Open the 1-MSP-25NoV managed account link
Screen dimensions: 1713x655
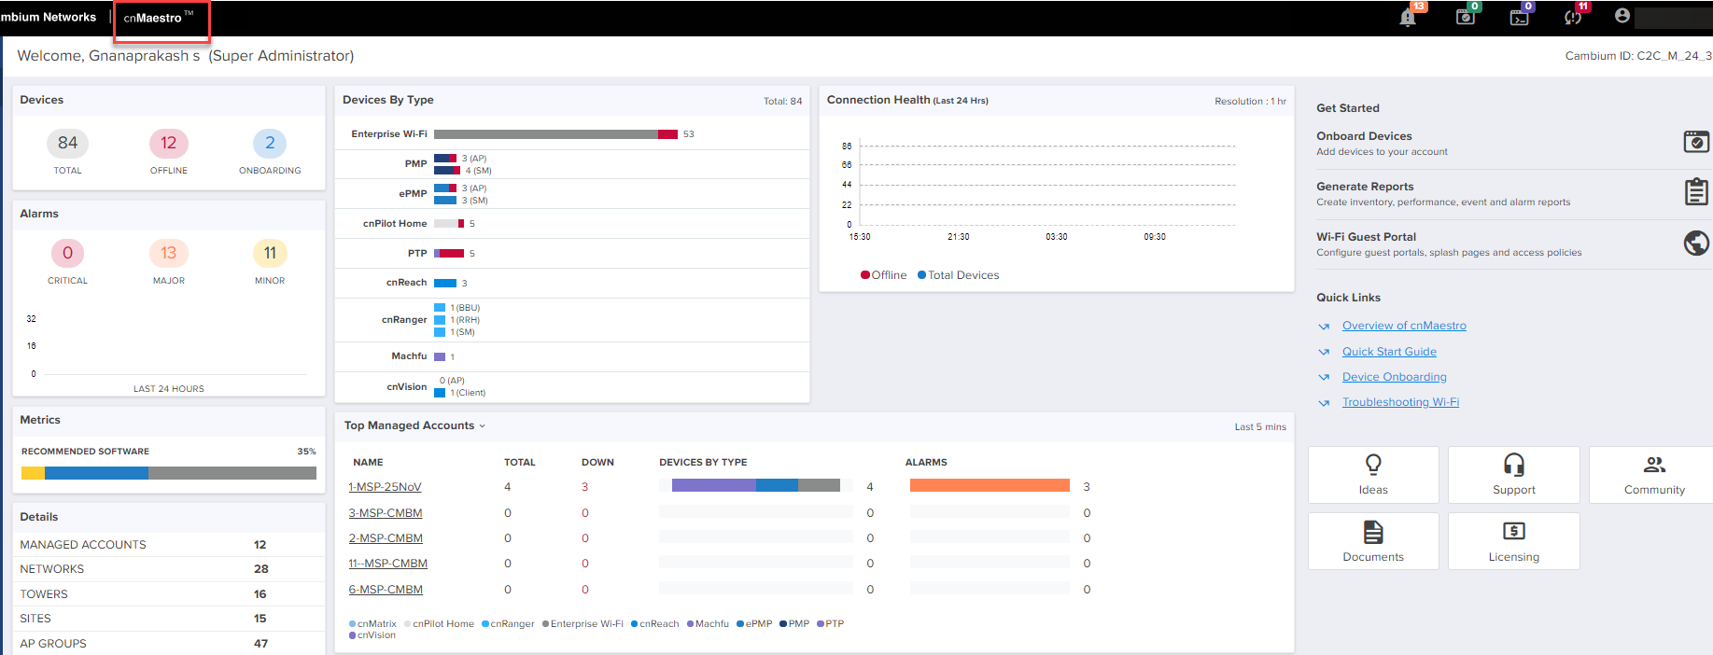pos(385,487)
